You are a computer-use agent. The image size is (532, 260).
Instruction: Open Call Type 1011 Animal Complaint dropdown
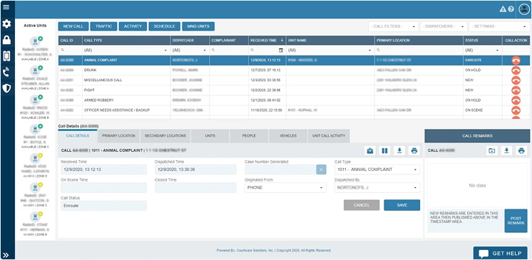coord(377,170)
